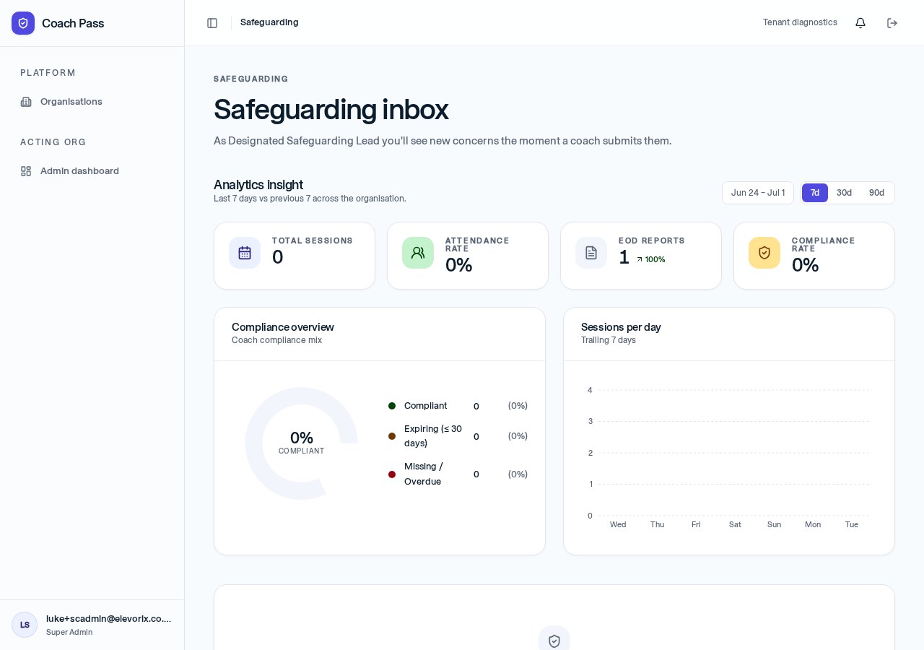Click the red Missing / Overdue legend dot

point(392,474)
